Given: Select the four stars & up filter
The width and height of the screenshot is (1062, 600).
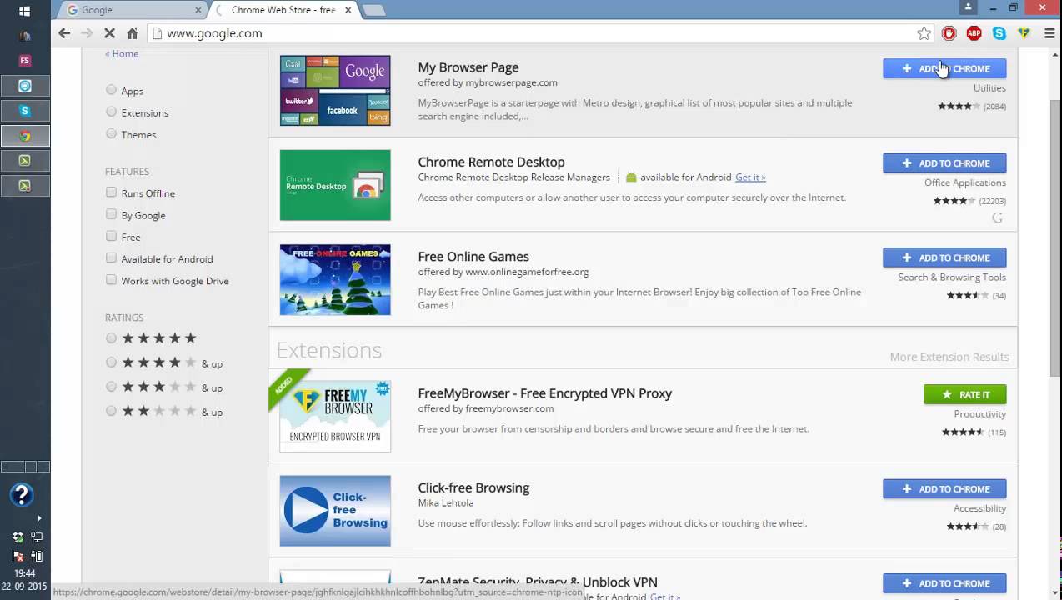Looking at the screenshot, I should coord(112,362).
